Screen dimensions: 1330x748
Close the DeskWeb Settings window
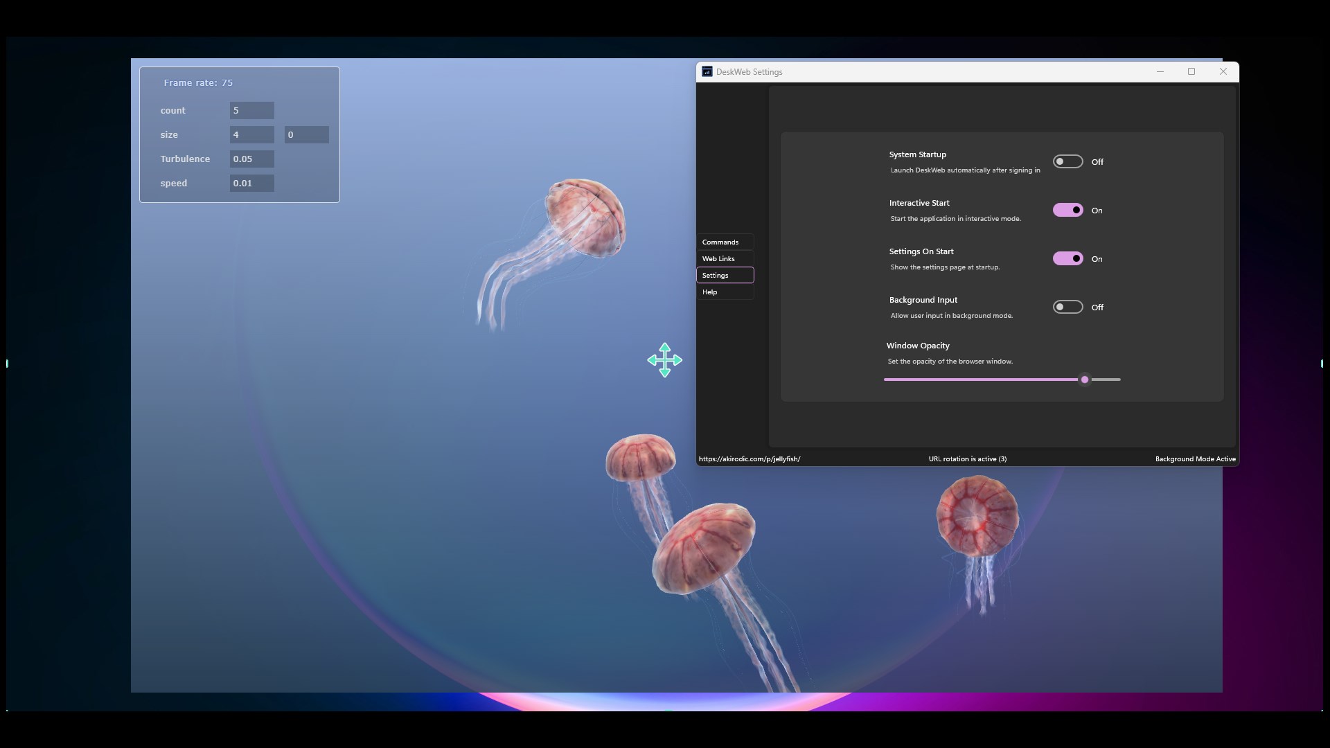click(x=1223, y=71)
